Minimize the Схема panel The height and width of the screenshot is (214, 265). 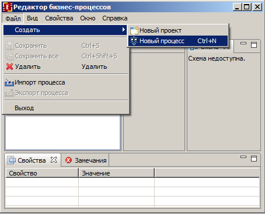(243, 43)
